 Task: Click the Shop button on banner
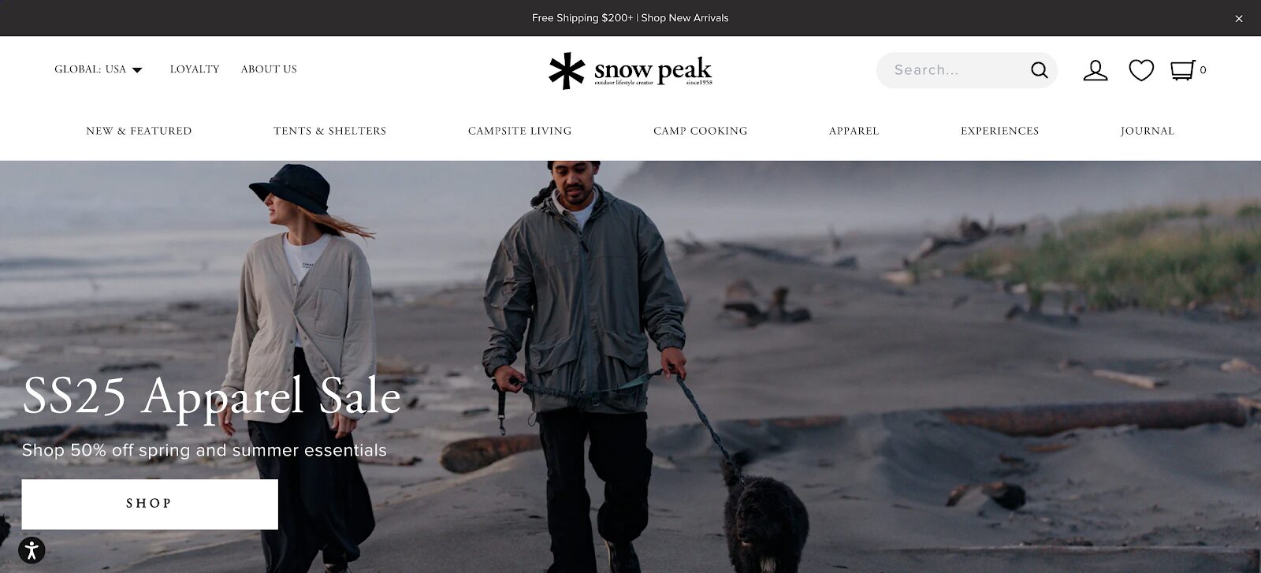[150, 504]
